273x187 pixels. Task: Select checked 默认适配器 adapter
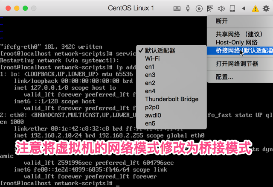tap(171, 50)
